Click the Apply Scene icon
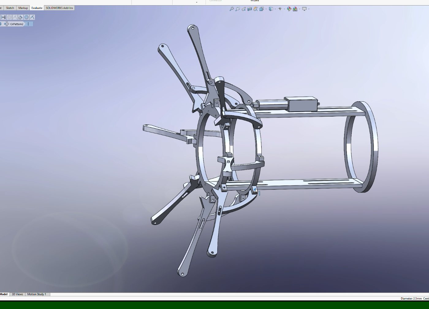The image size is (429, 309). coord(295,9)
